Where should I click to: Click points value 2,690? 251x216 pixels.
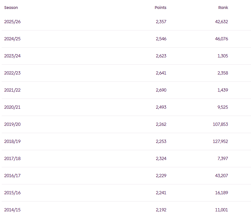161,90
